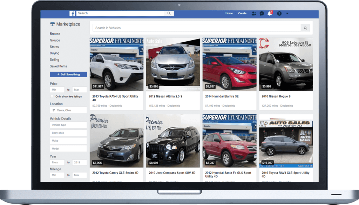
Task: Open Browse in Marketplace sidebar
Action: coord(55,34)
